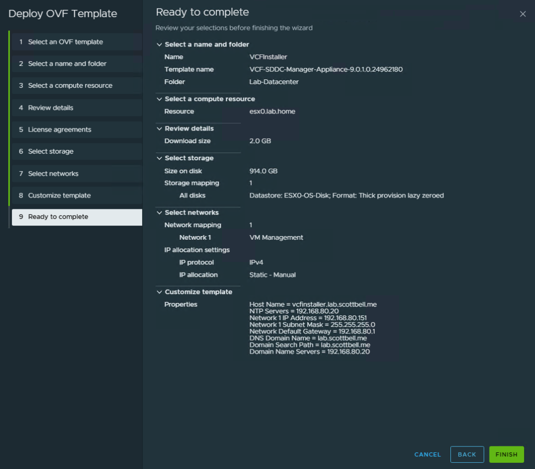Collapse the 'Customize template' section
Image resolution: width=535 pixels, height=469 pixels.
(x=159, y=292)
